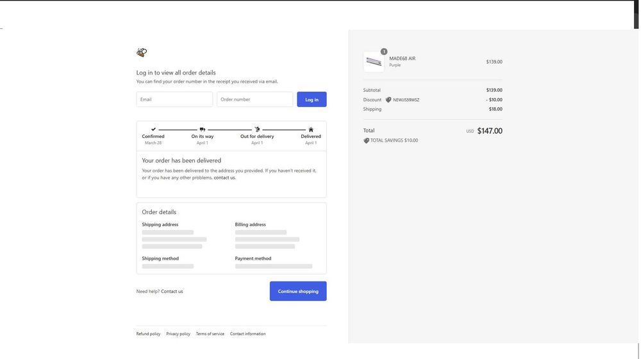Open the Contact information footer link
641x359 pixels.
coord(247,334)
